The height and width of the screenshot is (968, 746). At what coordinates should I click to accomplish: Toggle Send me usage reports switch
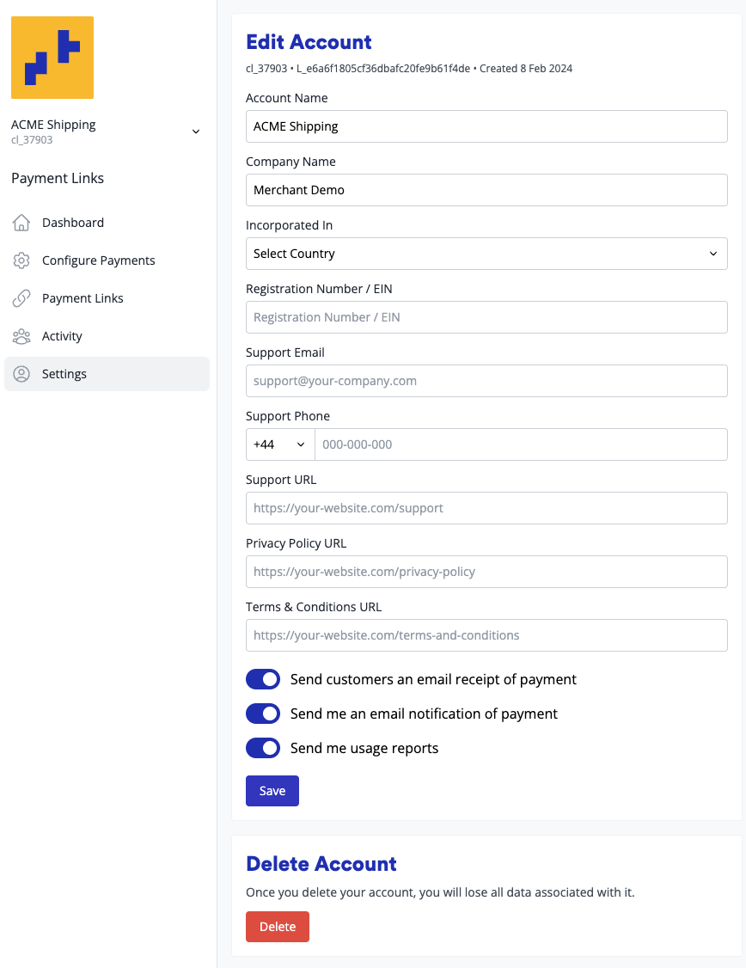pos(263,748)
